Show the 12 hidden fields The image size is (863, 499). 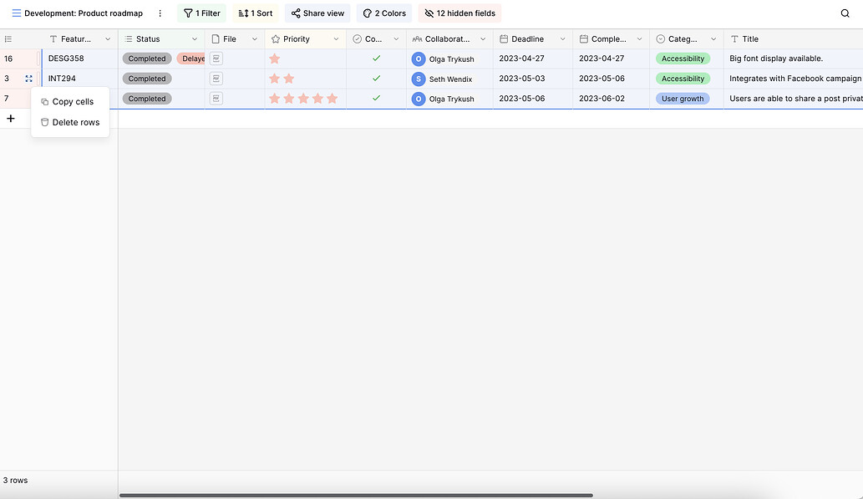pos(459,13)
